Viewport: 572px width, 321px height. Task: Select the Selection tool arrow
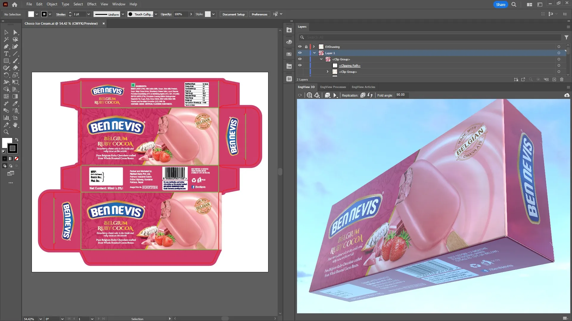pos(6,32)
